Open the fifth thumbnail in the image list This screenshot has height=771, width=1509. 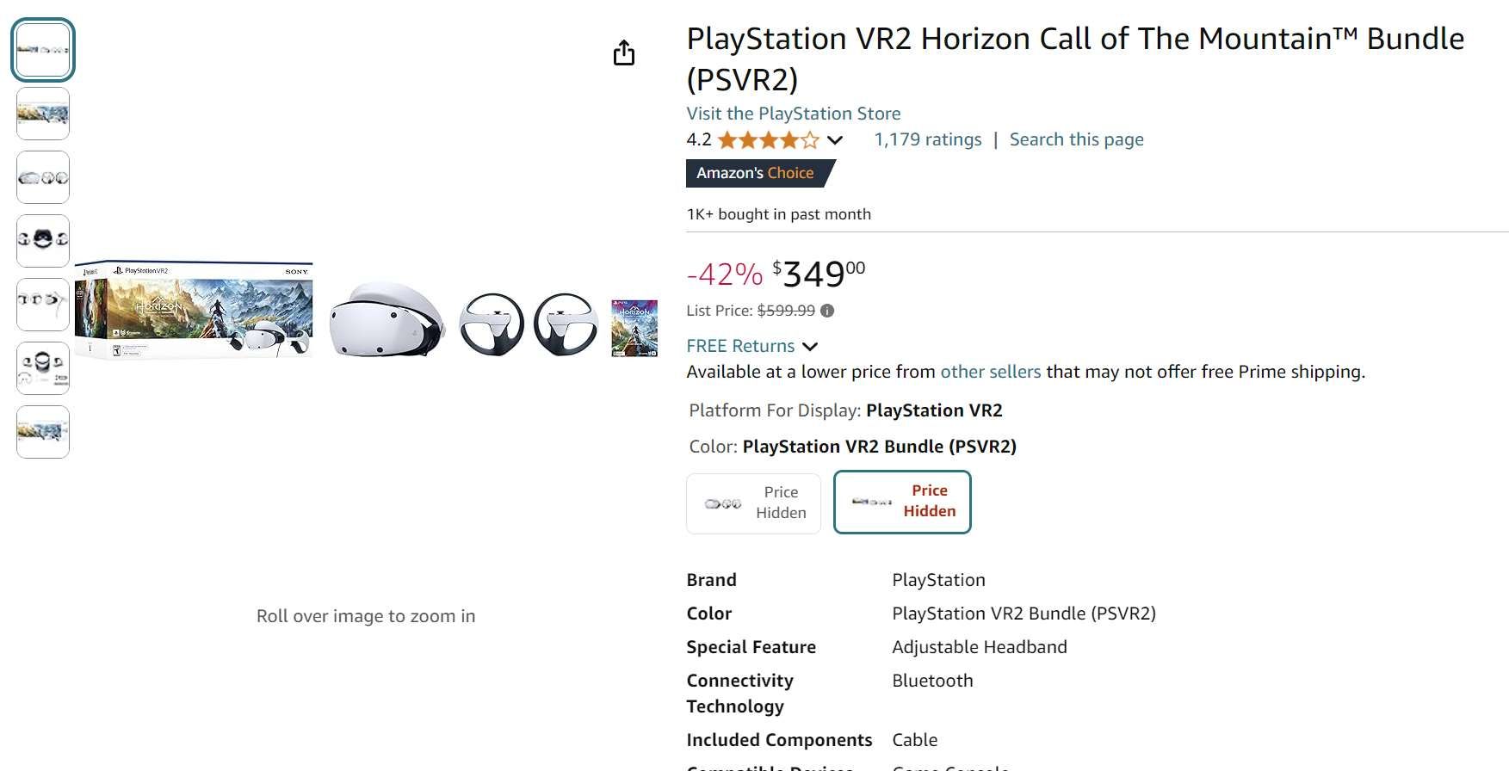[43, 305]
